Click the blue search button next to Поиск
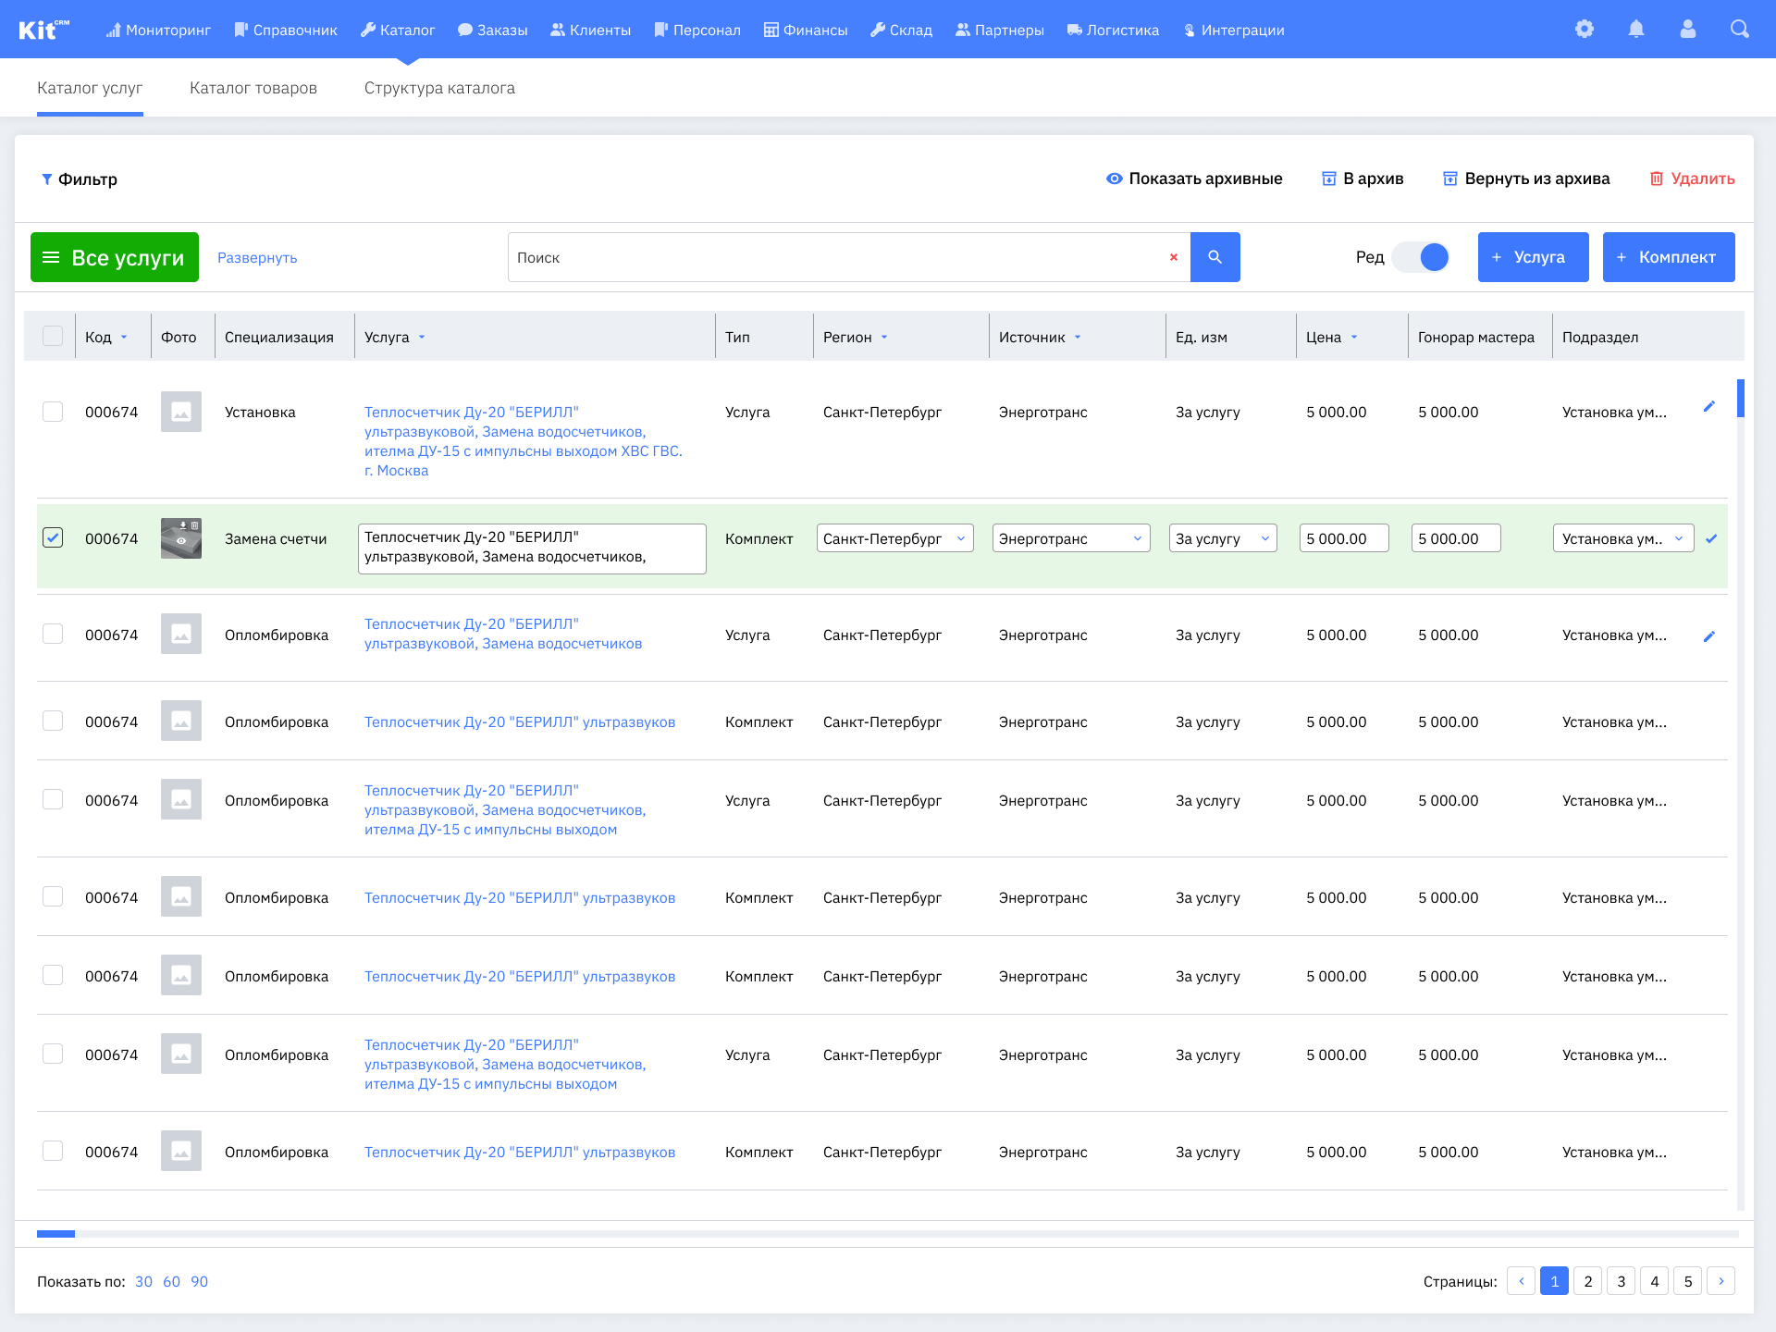The height and width of the screenshot is (1332, 1776). (x=1215, y=257)
